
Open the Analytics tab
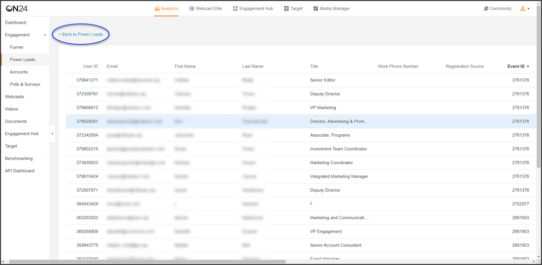pos(166,9)
